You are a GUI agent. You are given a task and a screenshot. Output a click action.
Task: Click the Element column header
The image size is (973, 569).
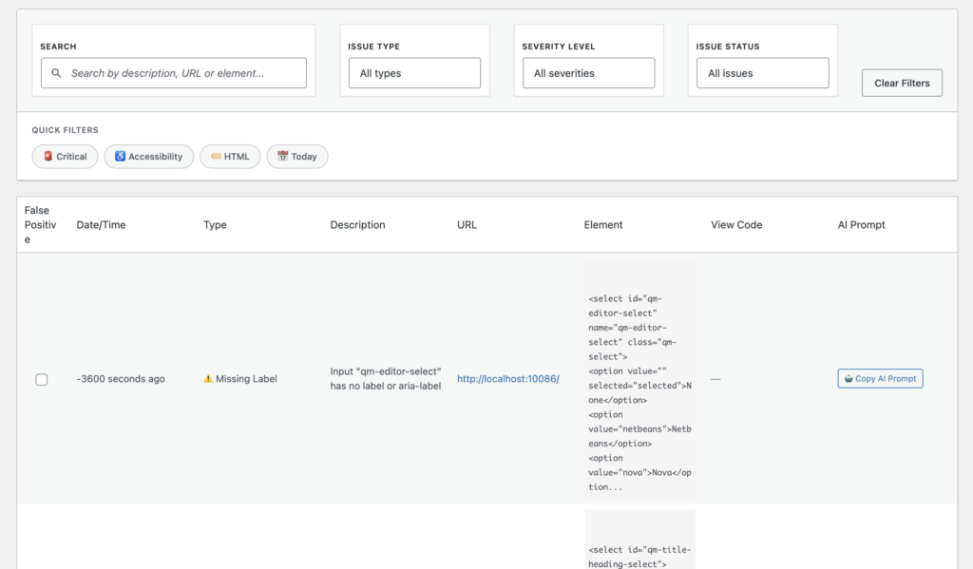pos(603,225)
